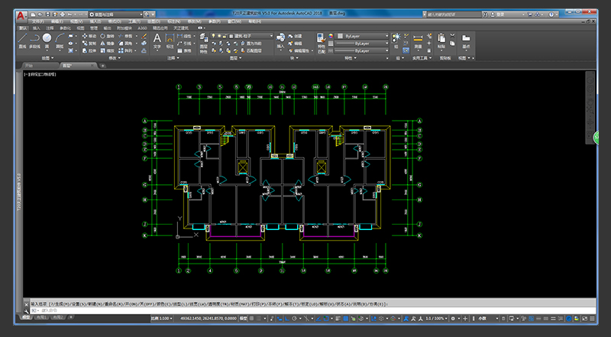Click the Array (阵列) tool
This screenshot has height=337, width=611.
[x=125, y=50]
